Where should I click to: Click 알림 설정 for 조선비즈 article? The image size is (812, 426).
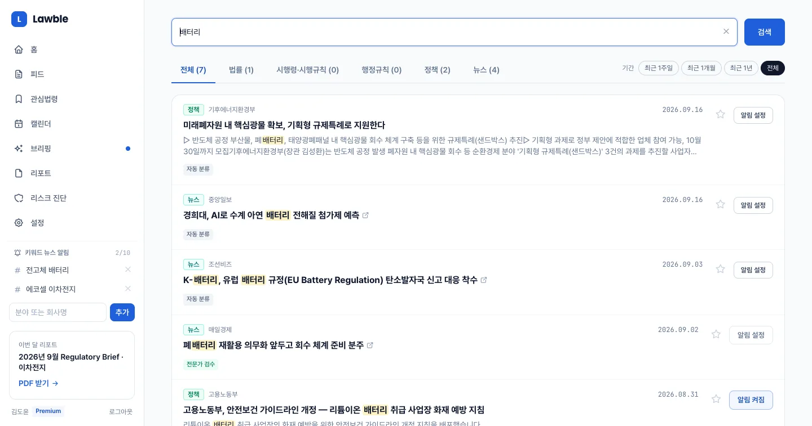753,270
